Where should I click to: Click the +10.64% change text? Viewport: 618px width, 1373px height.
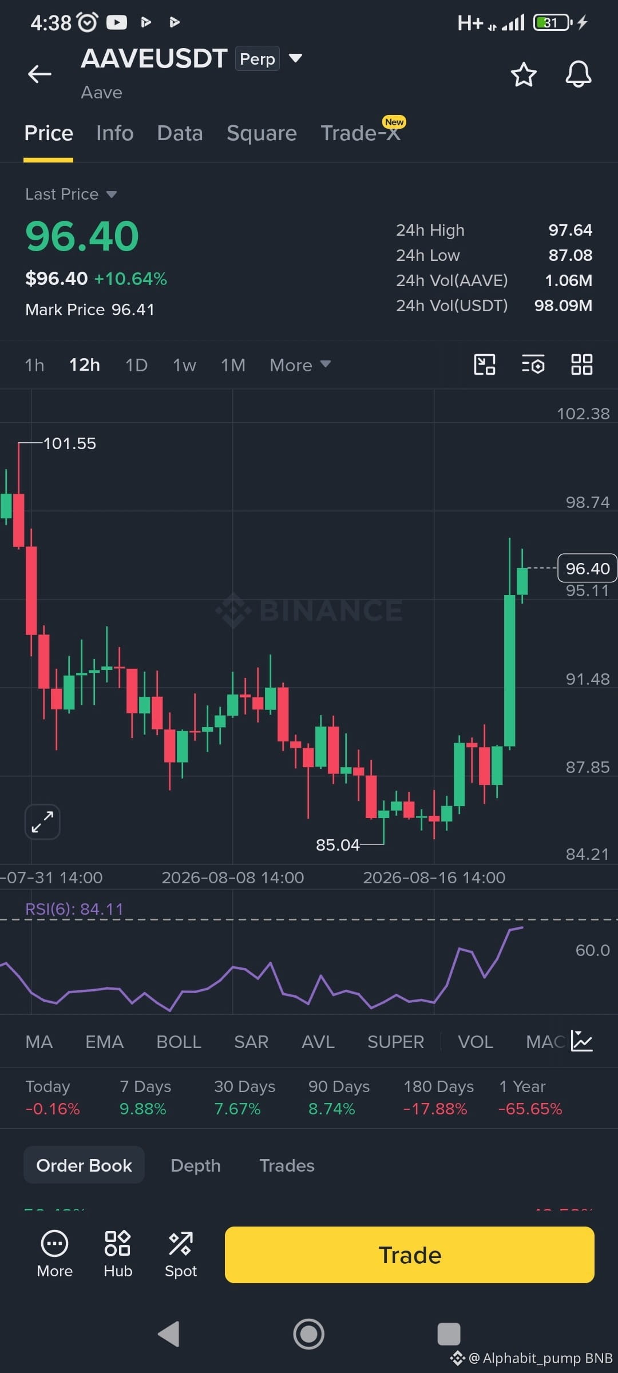pos(130,279)
